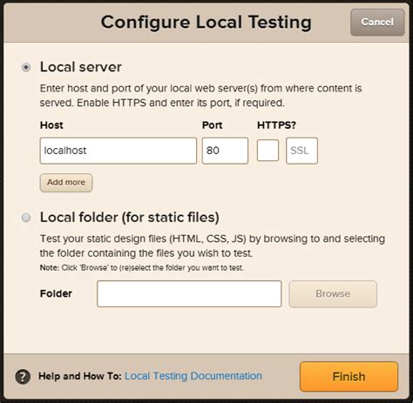Click the Port column label
The height and width of the screenshot is (403, 413).
pos(212,125)
